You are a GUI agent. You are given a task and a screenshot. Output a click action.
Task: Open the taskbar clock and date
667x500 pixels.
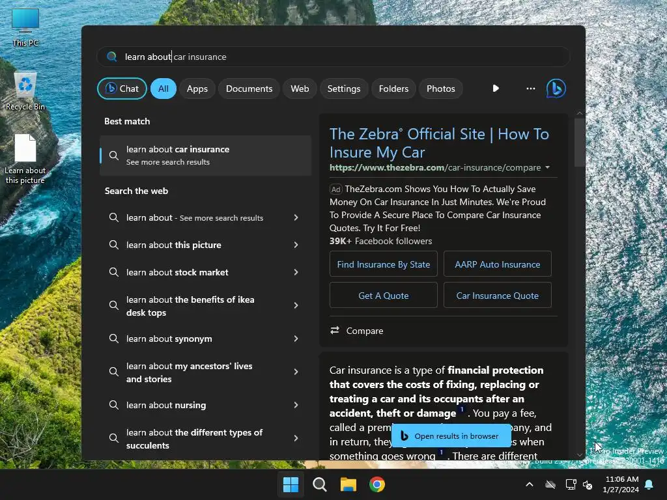tap(621, 484)
